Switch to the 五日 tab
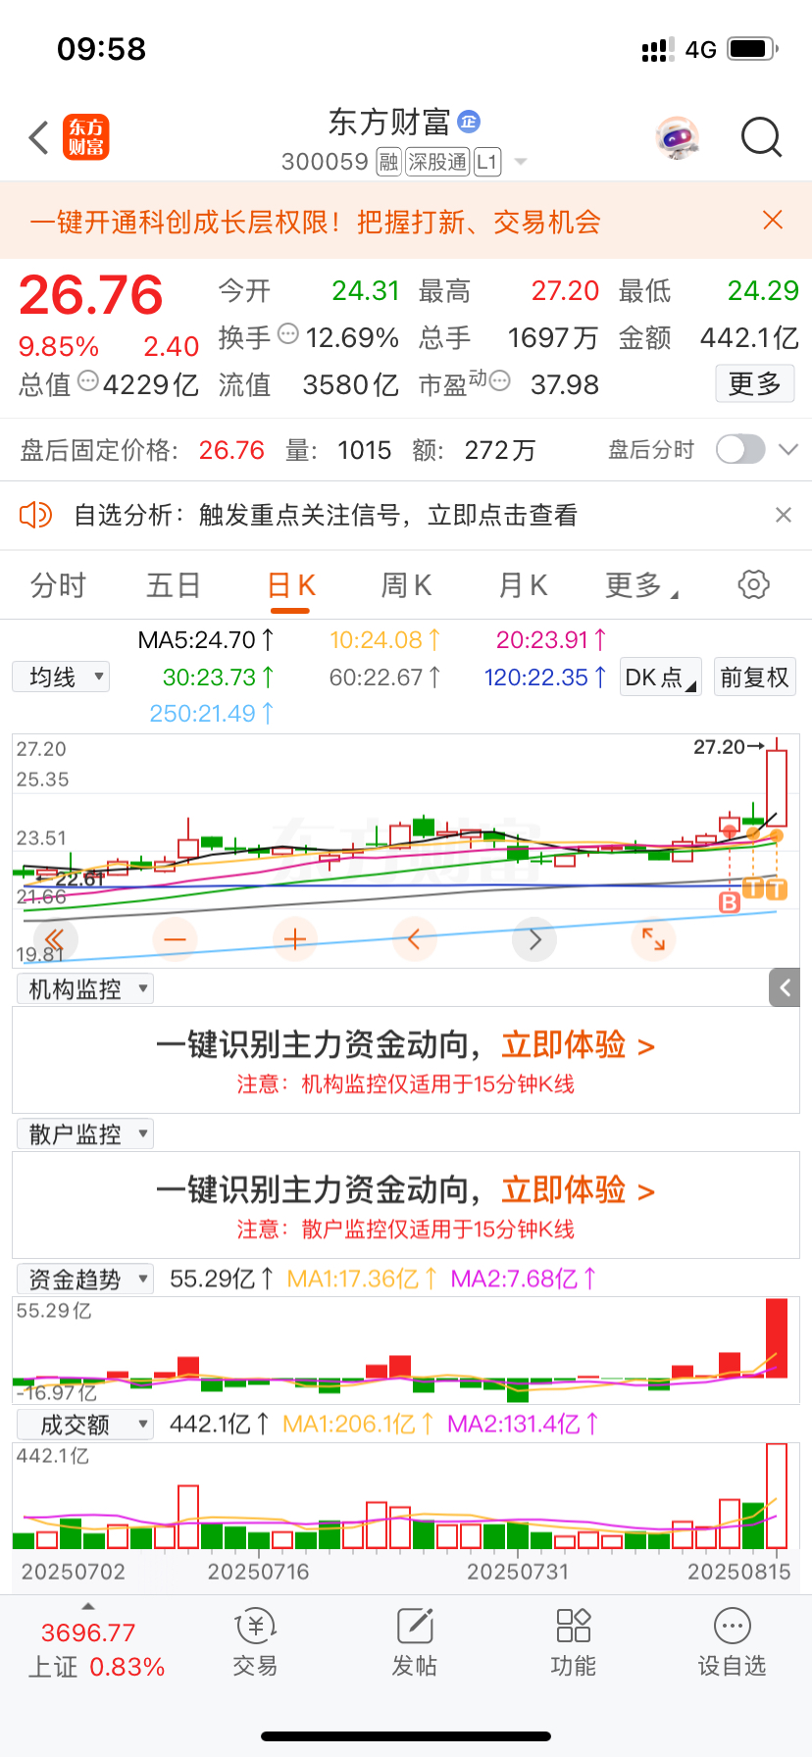Image resolution: width=812 pixels, height=1757 pixels. pyautogui.click(x=174, y=585)
